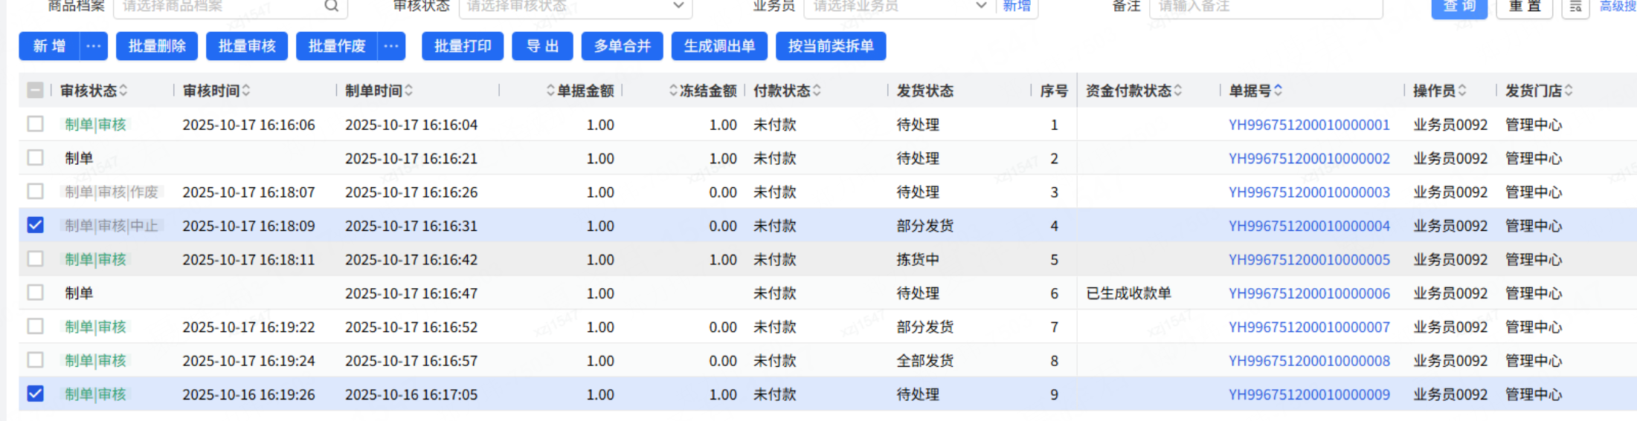Expand more options next to 新增 button
Screen dimensions: 1637x421
94,46
